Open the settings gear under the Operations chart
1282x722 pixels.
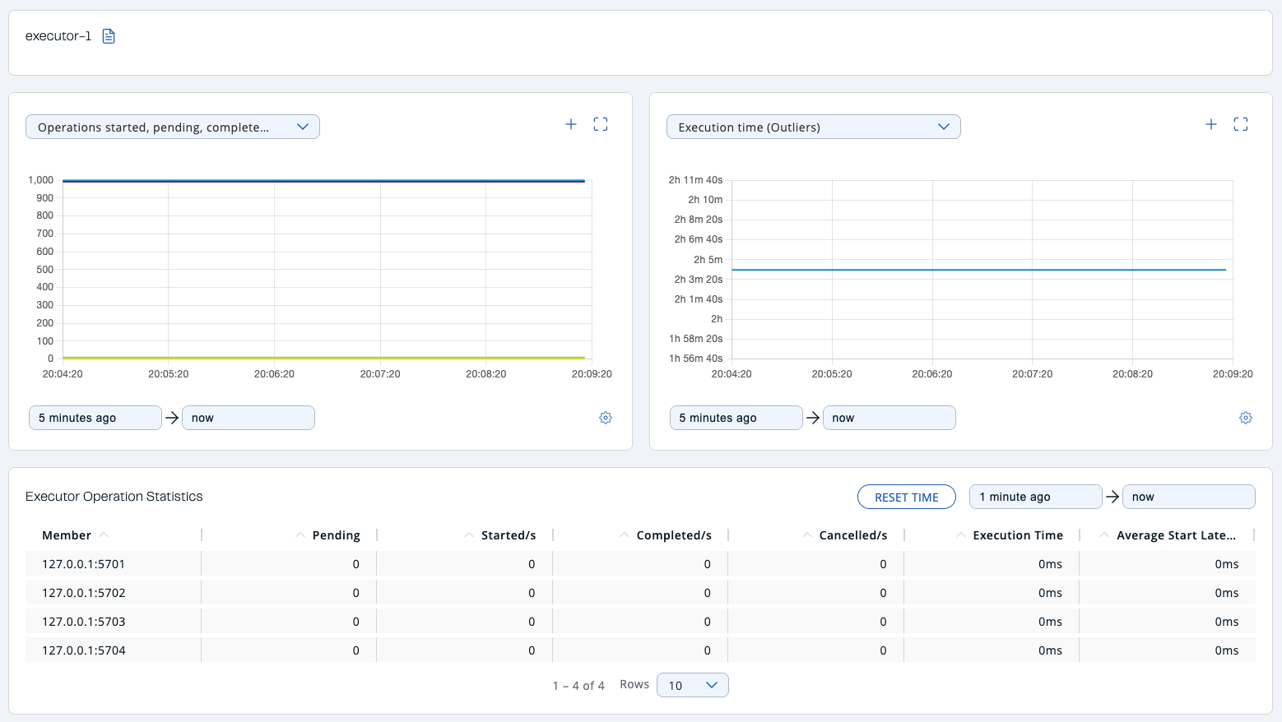606,418
